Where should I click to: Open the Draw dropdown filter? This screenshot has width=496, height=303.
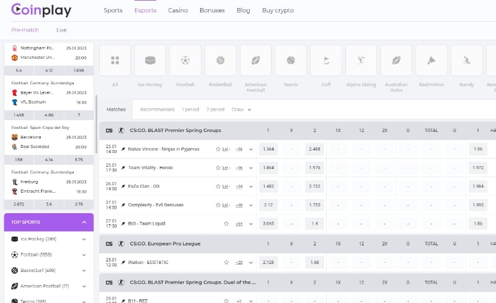(x=241, y=110)
